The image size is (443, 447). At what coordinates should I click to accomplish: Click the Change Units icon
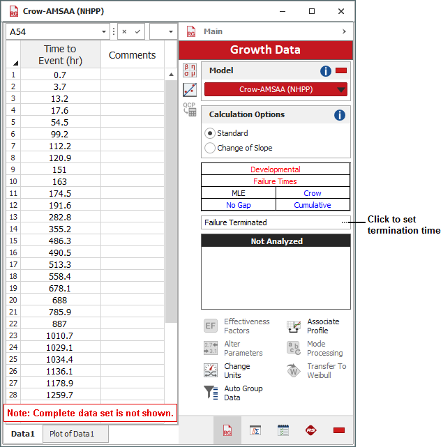(211, 371)
